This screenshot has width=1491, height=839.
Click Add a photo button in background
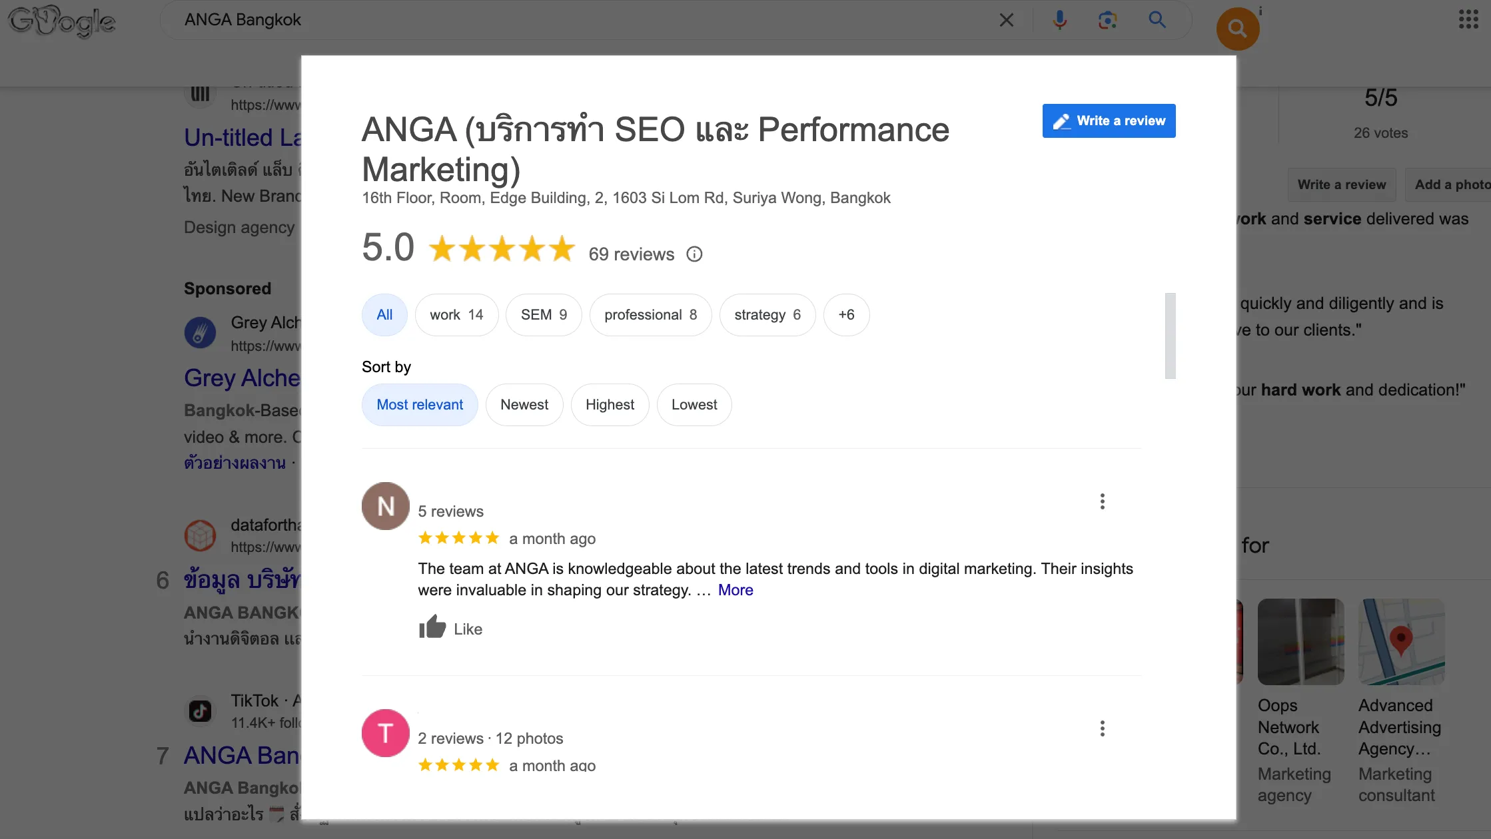tap(1448, 184)
